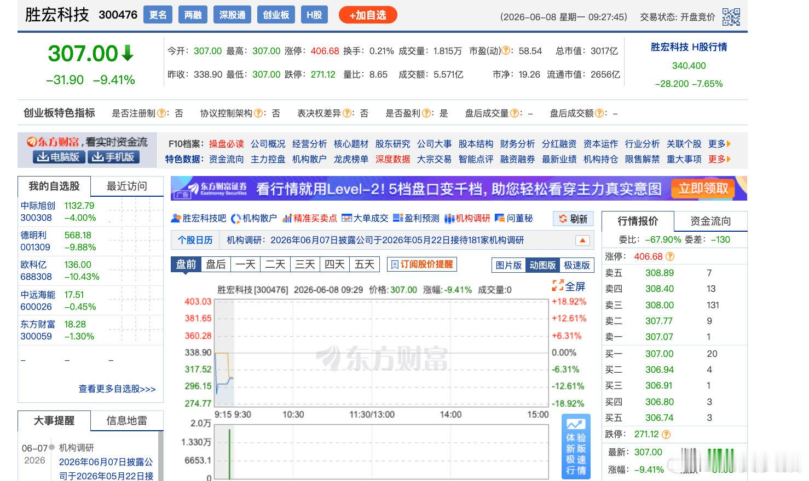Open the 机构散户 pie icon link

point(236,219)
